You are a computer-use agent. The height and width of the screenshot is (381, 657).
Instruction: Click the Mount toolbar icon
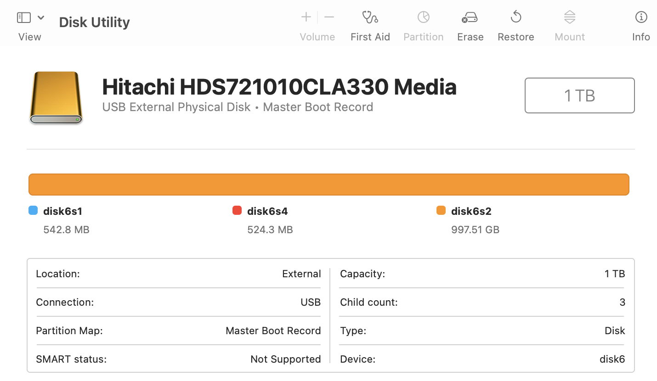tap(570, 17)
